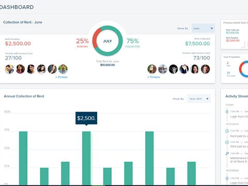Click the login icon under TODAY in Activity Stream
248x186 pixels.
point(227,112)
